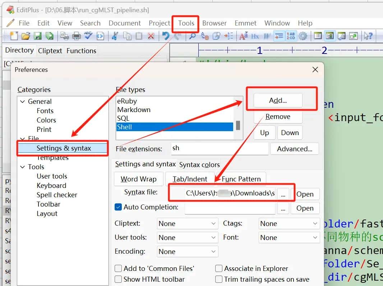Open the Cliptext dropdown
Image resolution: width=383 pixels, height=286 pixels.
pyautogui.click(x=187, y=223)
